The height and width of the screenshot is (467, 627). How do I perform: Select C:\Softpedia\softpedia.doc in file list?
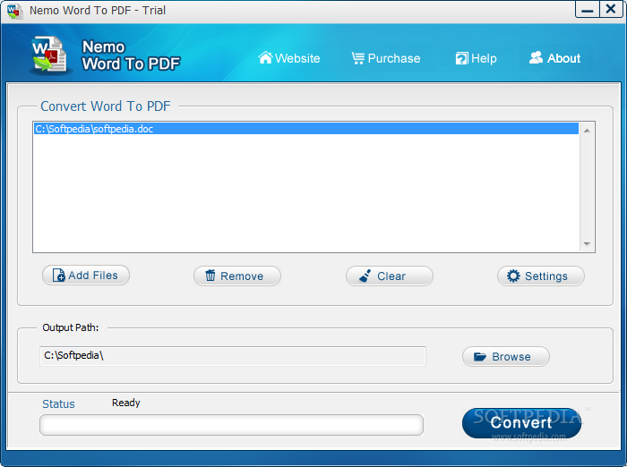pos(306,129)
